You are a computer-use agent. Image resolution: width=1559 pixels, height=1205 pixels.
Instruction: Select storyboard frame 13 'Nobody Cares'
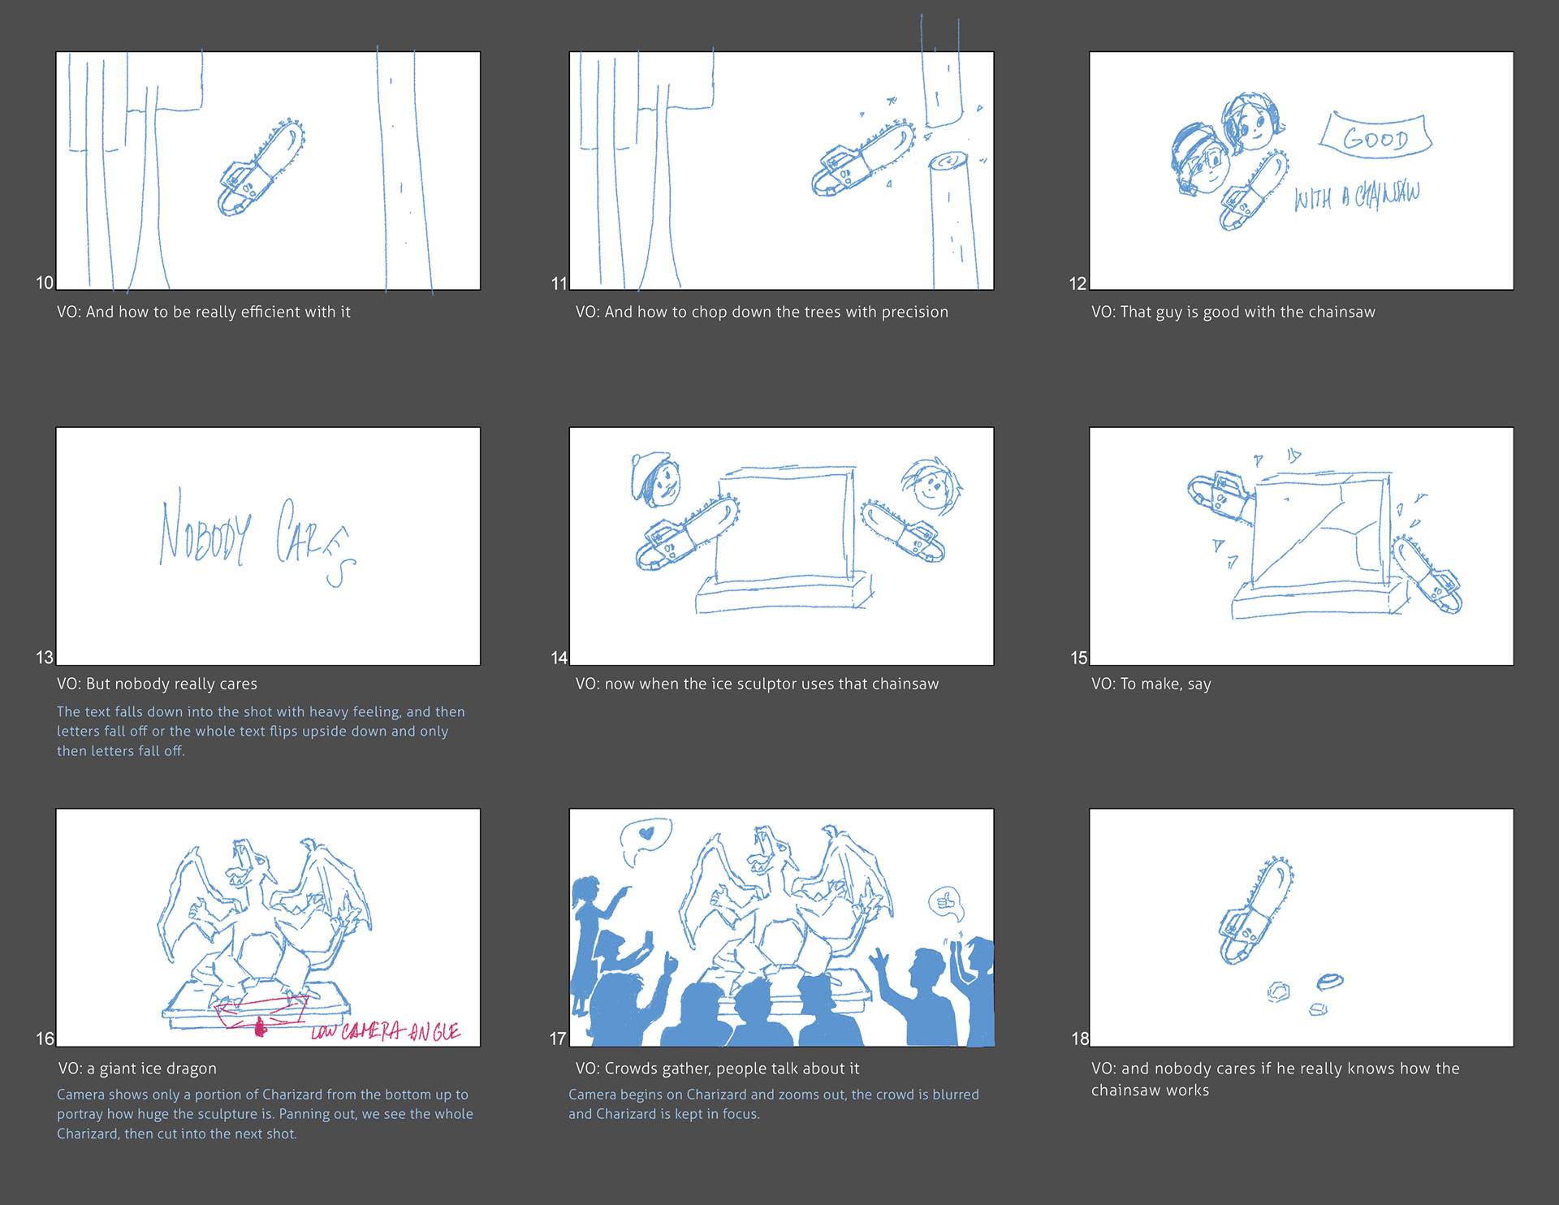pyautogui.click(x=268, y=546)
